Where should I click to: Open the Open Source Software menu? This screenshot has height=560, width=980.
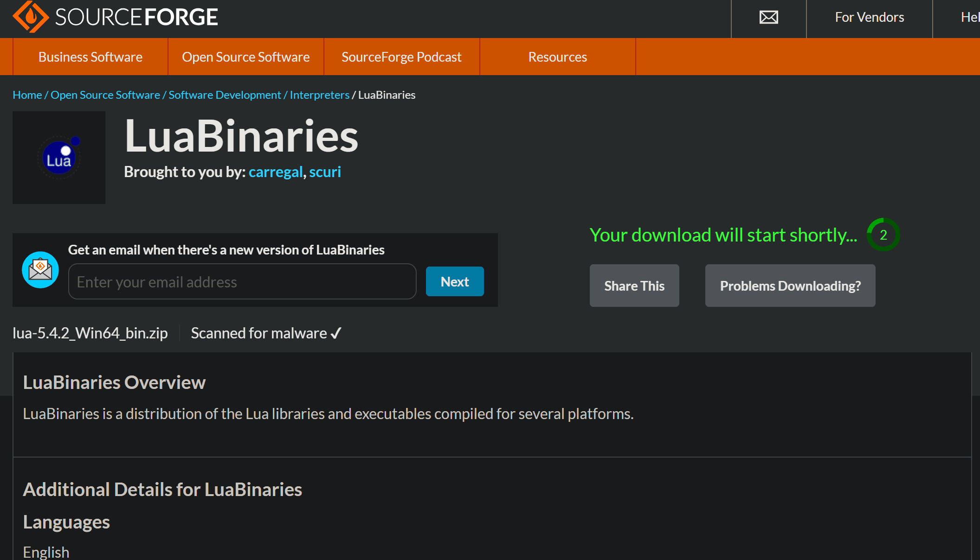click(245, 57)
